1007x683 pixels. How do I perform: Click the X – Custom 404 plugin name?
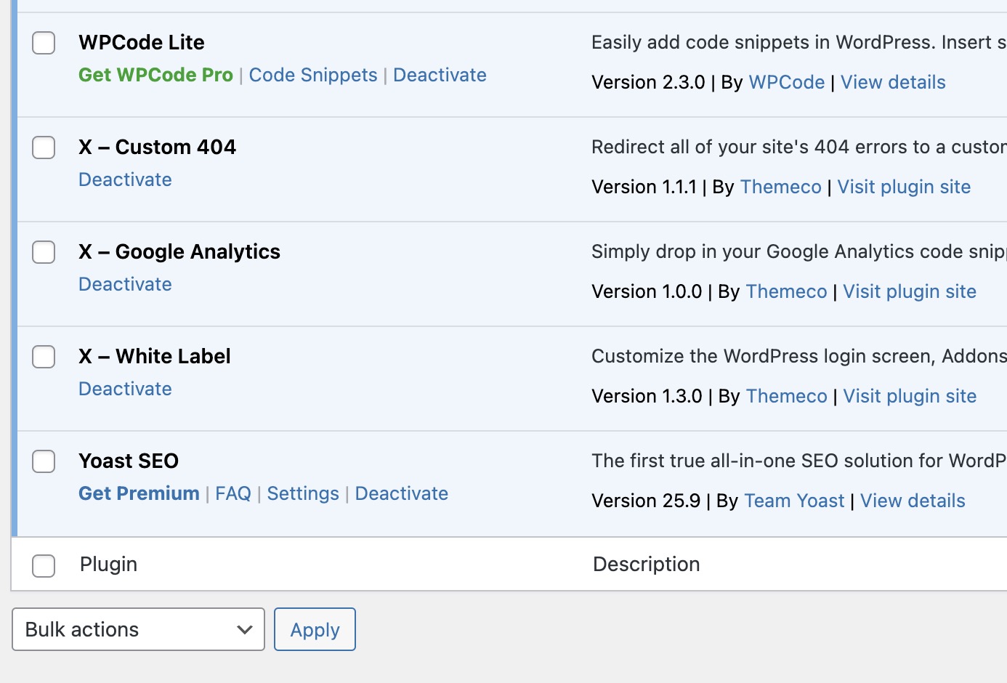(157, 147)
